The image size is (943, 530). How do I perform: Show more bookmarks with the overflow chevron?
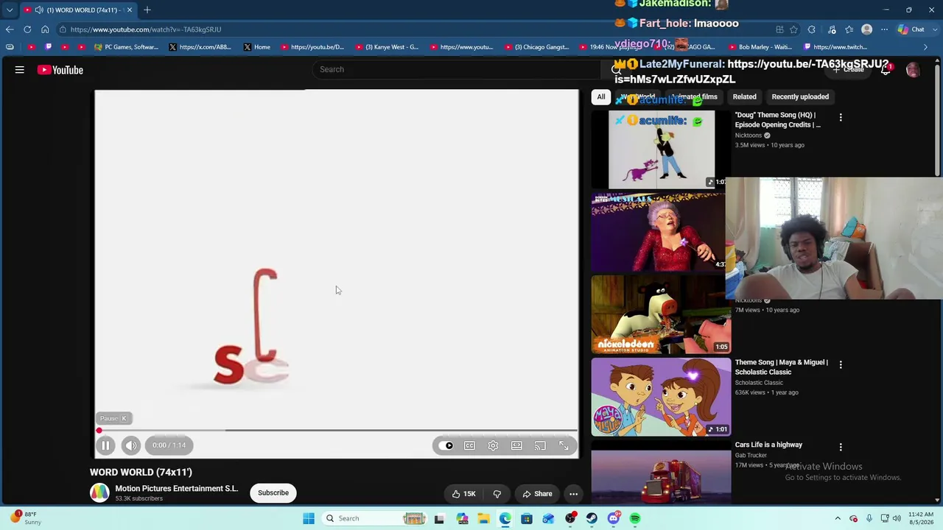[926, 47]
